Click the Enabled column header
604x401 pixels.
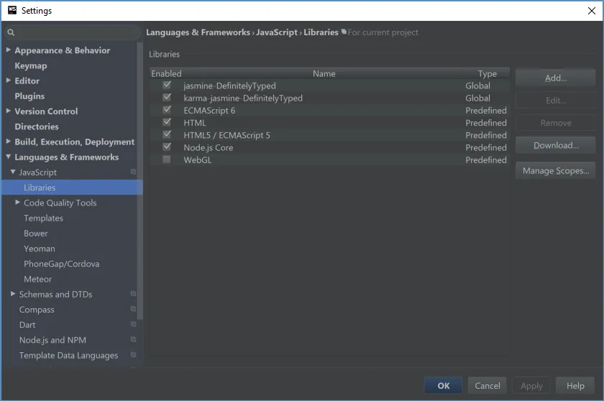pos(166,73)
